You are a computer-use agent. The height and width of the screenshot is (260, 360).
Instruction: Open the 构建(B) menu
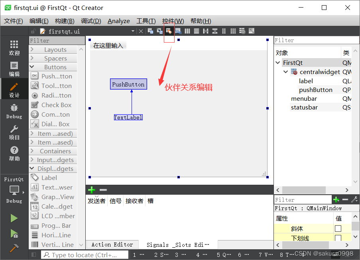65,21
